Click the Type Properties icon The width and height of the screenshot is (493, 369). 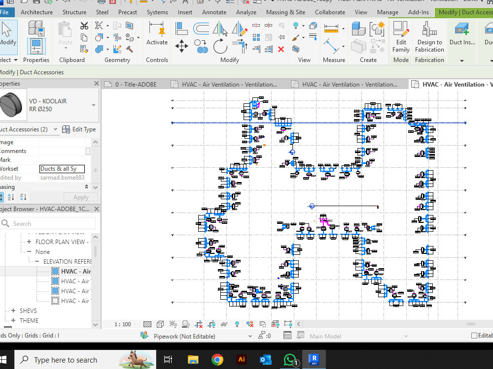(36, 28)
